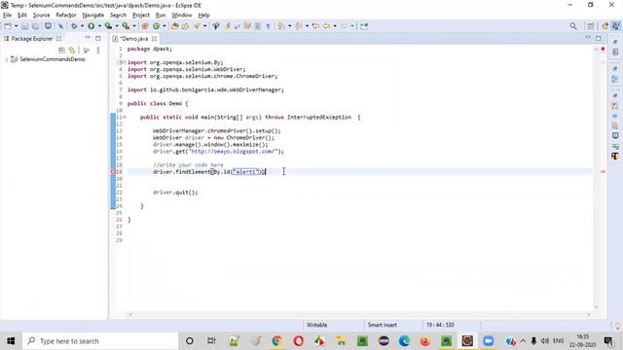Image resolution: width=623 pixels, height=350 pixels.
Task: Click the editor horizontal scrollbar
Action: 359,315
